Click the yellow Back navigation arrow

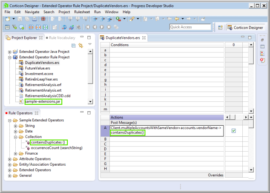click(x=177, y=19)
